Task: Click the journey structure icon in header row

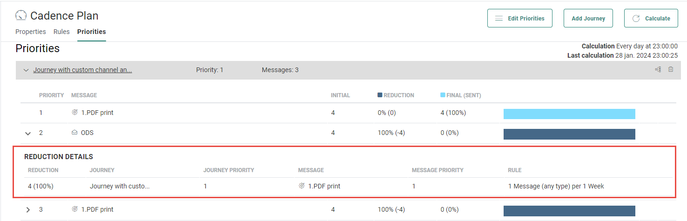Action: pyautogui.click(x=658, y=70)
